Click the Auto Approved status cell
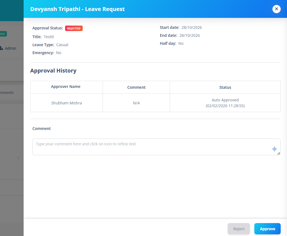287x236 pixels. click(225, 103)
